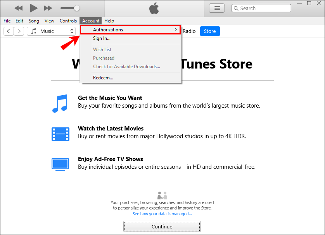Adjust the volume slider knob
Screen dimensions: 325x235
pyautogui.click(x=77, y=8)
